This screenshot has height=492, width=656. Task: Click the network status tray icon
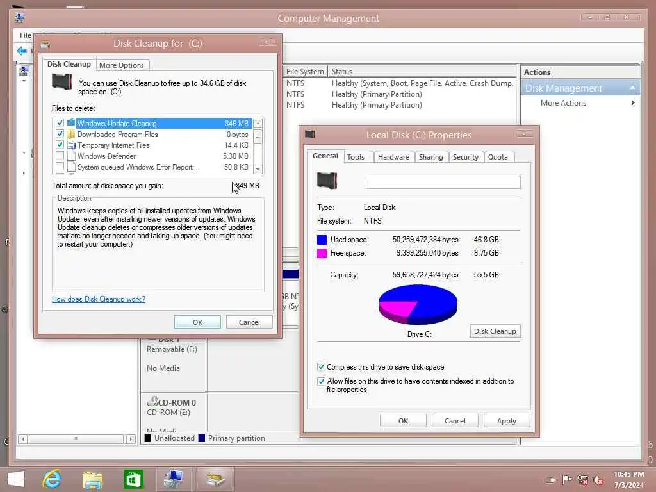point(583,479)
